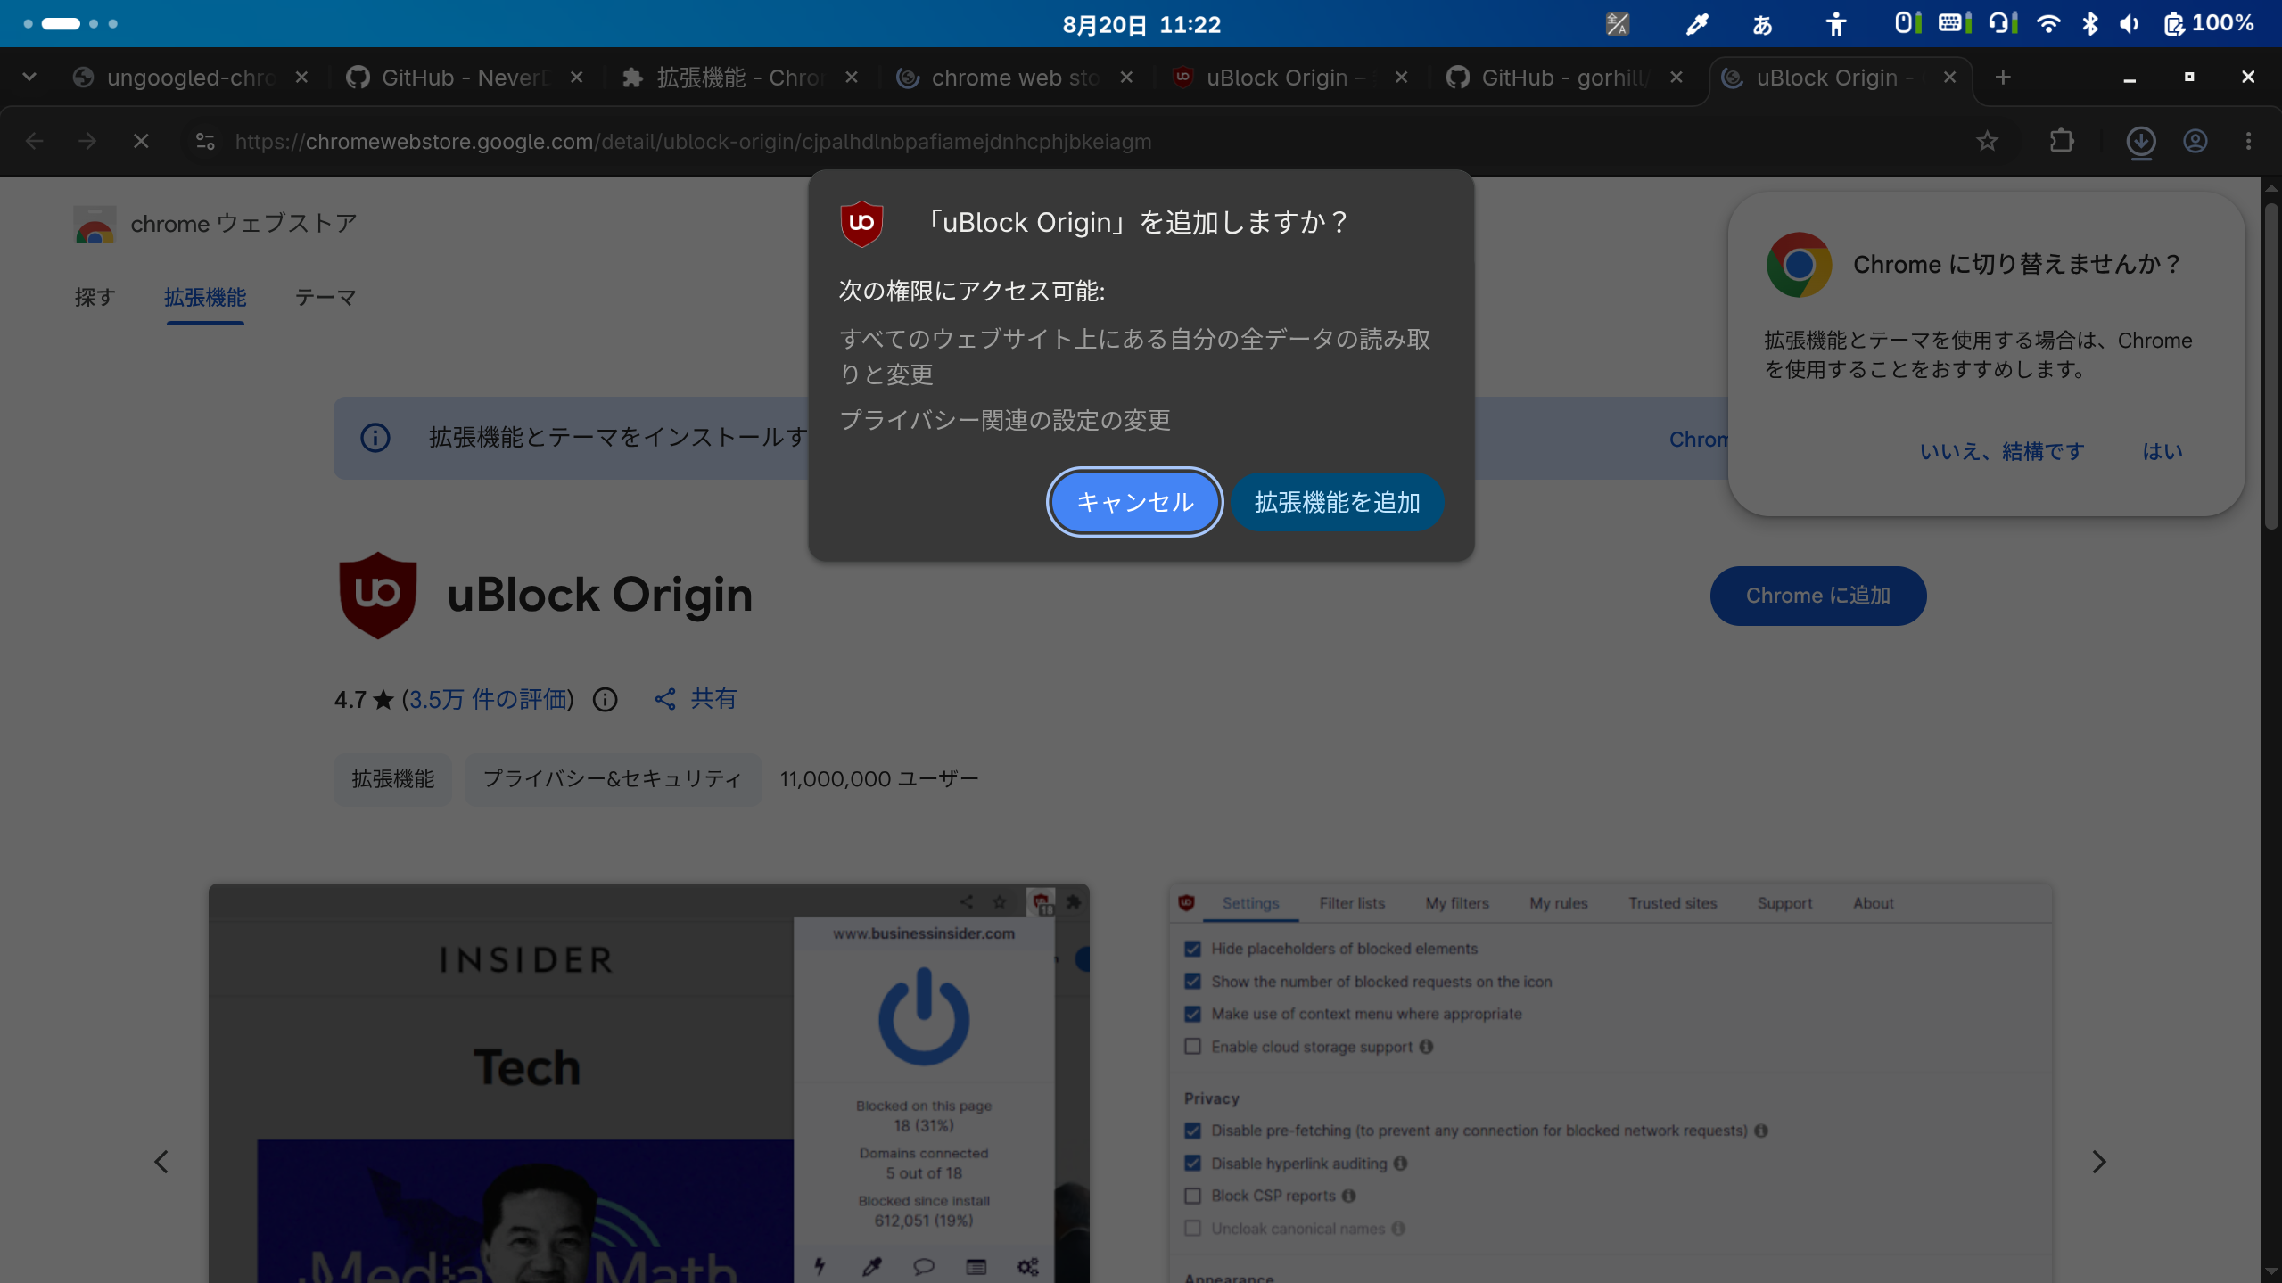Close the GitHub - gorhill tab
The height and width of the screenshot is (1283, 2282).
(x=1676, y=78)
